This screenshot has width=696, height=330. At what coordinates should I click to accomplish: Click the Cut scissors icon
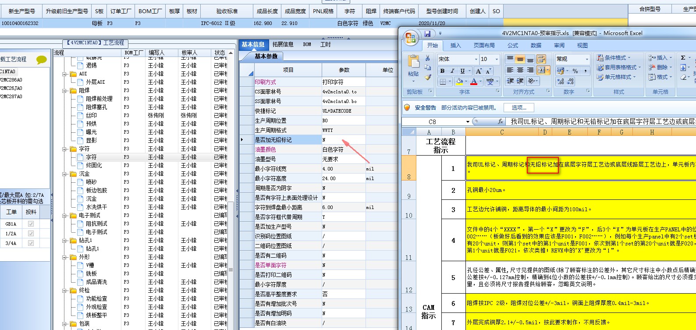tap(428, 58)
